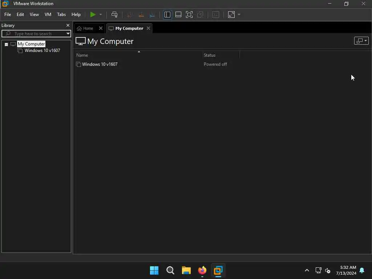372x279 pixels.
Task: Select My Computer in the library tree
Action: coord(31,44)
